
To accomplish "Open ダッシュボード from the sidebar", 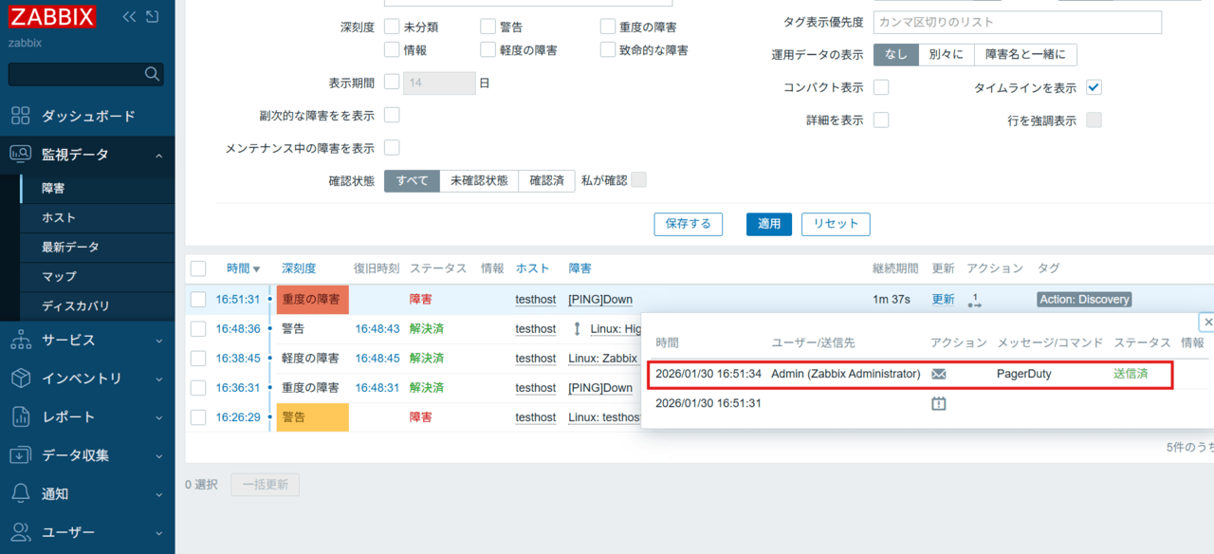I will [x=87, y=116].
